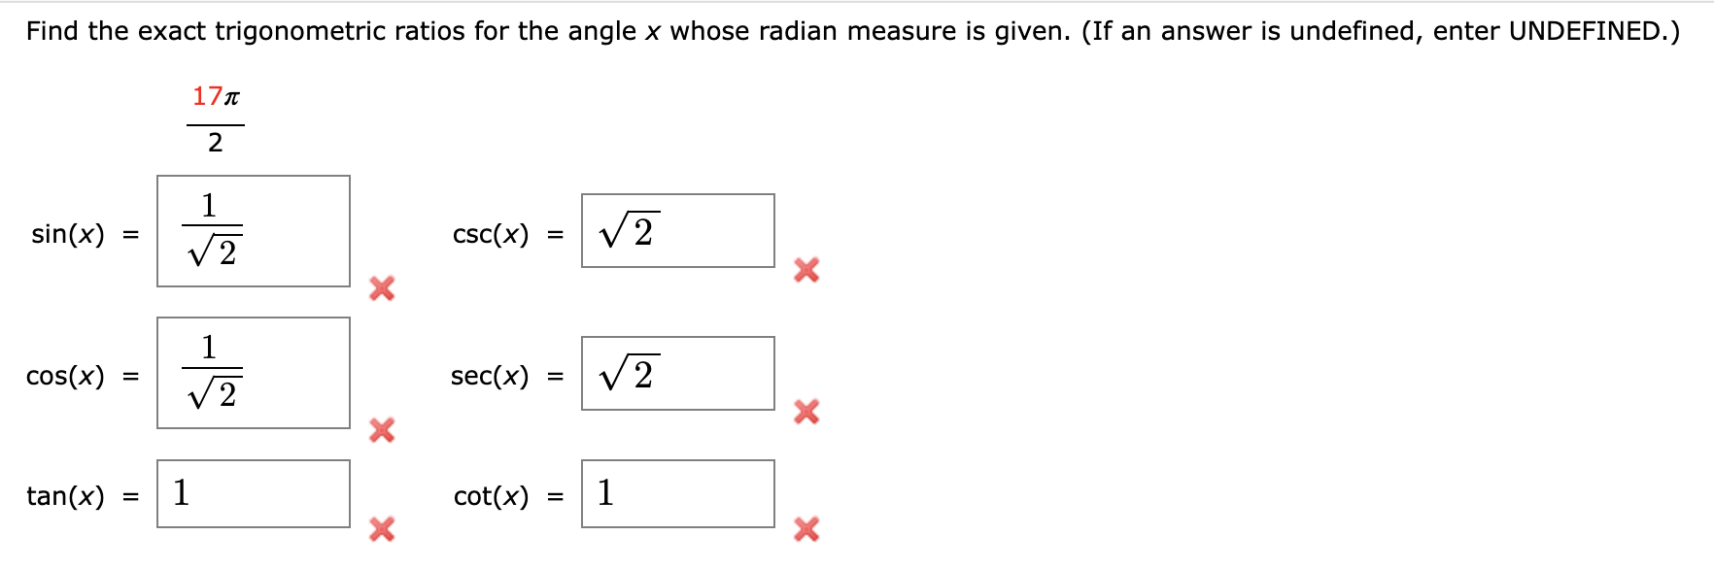Select the sin(x) answer input box
1714x569 pixels.
(x=253, y=232)
